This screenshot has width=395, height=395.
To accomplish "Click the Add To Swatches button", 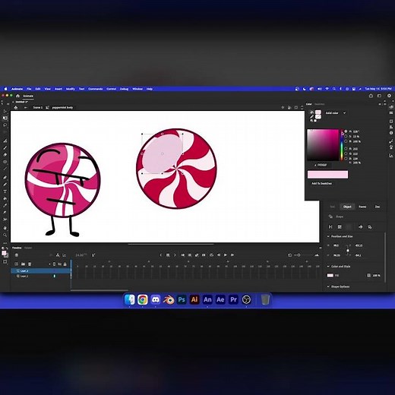I will [321, 183].
